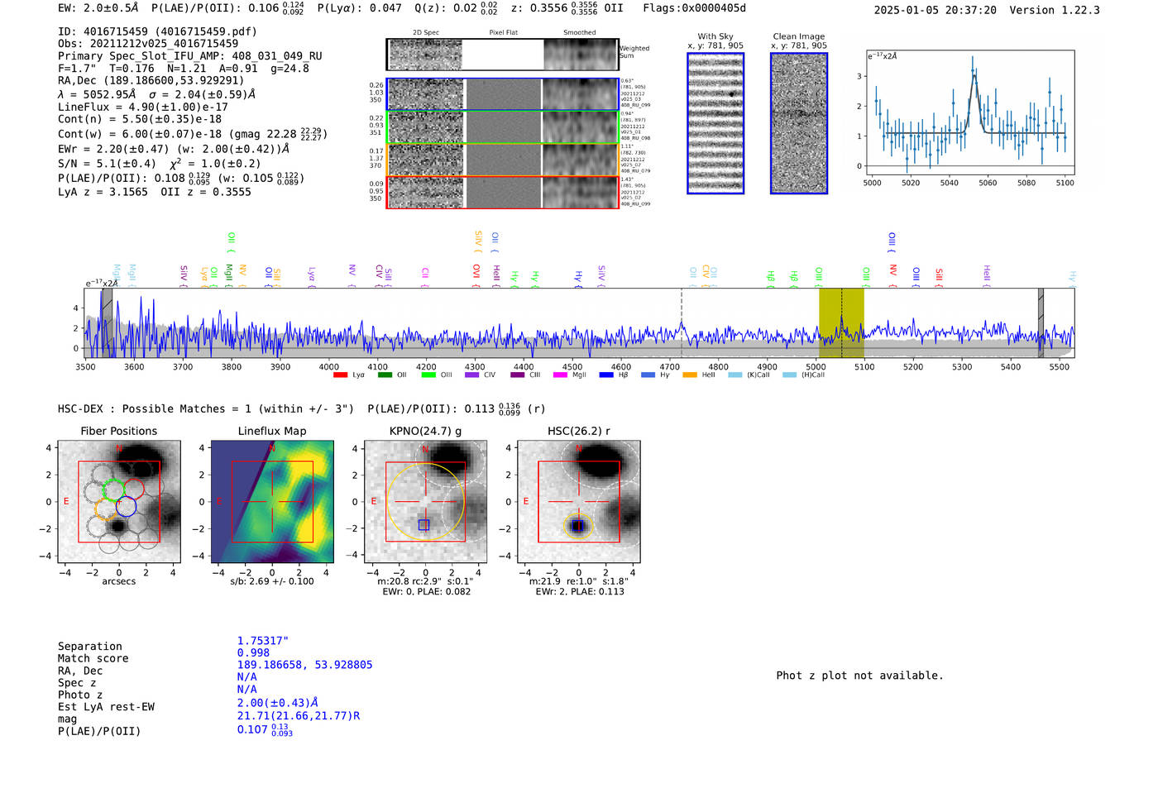Click the match score value 0.998
The height and width of the screenshot is (788, 1158).
253,653
